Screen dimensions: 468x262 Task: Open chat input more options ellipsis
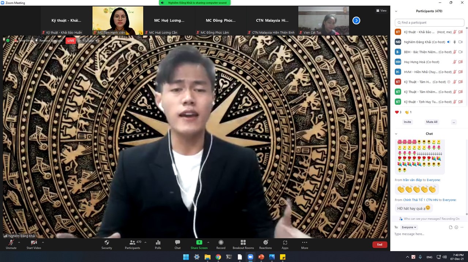(x=462, y=227)
